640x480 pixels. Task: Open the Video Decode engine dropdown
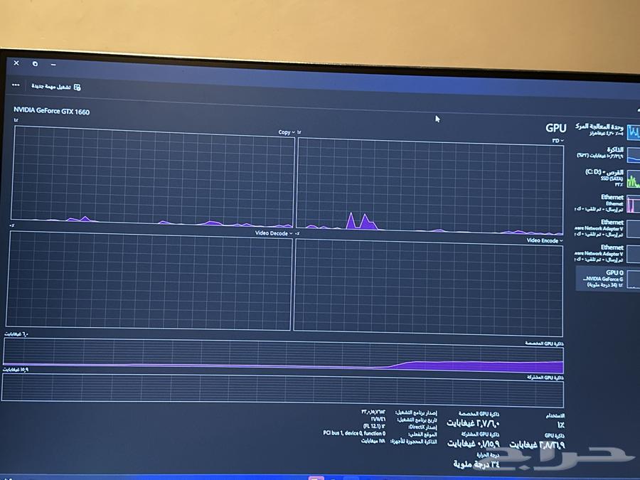click(274, 233)
